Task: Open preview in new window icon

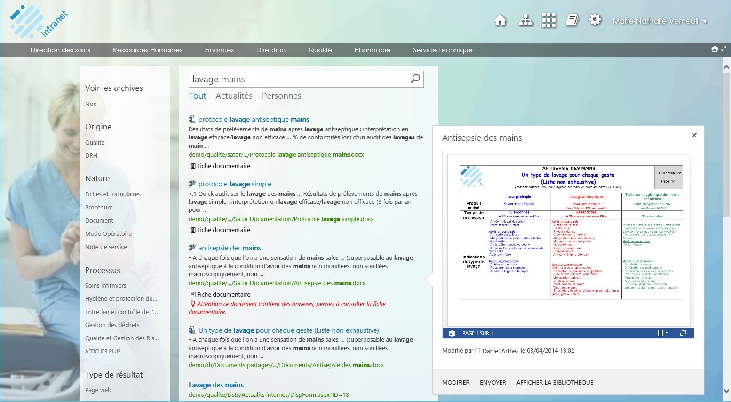Action: point(683,333)
